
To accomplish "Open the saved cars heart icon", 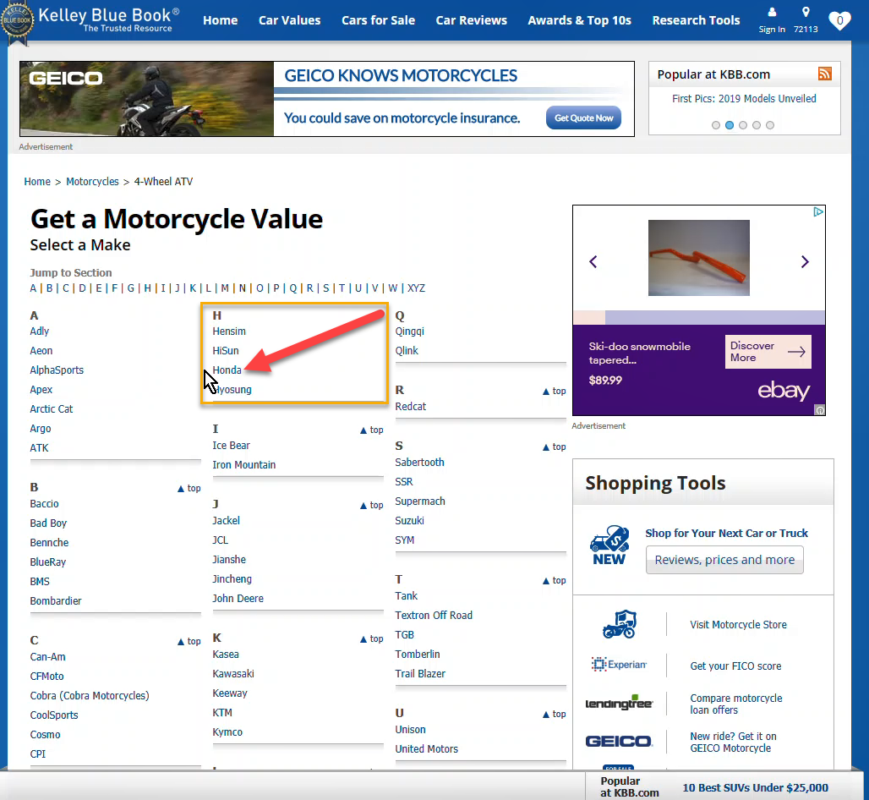I will click(839, 21).
